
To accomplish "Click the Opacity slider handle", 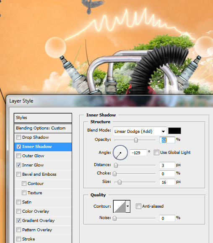I will pos(136,140).
